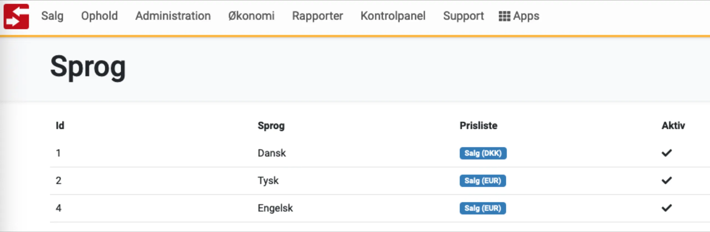Toggle the Aktiv checkmark for Dansk
This screenshot has width=710, height=232.
pyautogui.click(x=666, y=153)
